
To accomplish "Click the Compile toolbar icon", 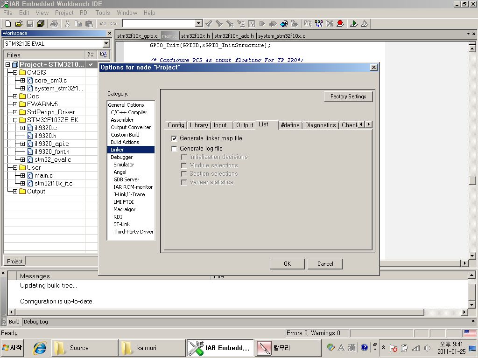I will pyautogui.click(x=308, y=23).
